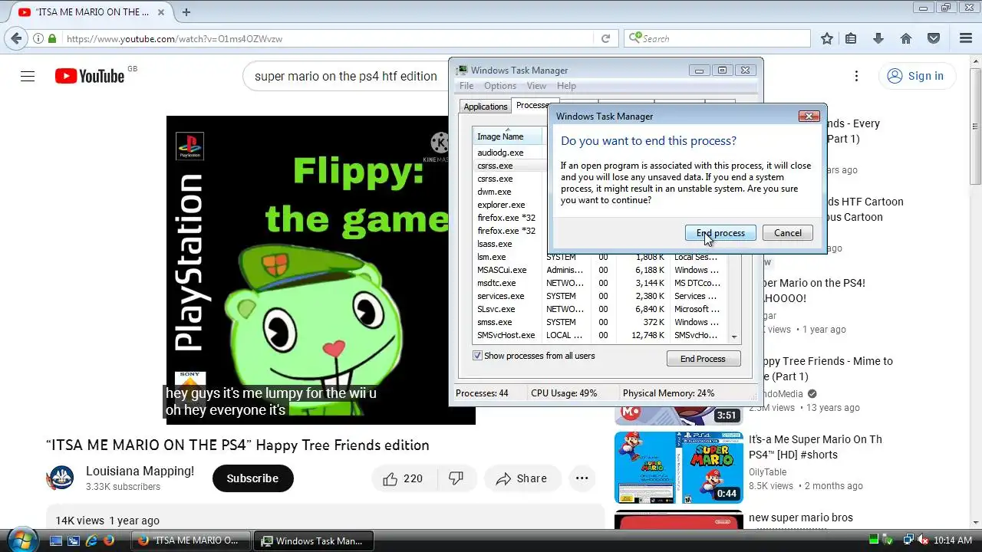This screenshot has height=552, width=982.
Task: Select SMSvcHost.exe process row
Action: click(x=601, y=335)
